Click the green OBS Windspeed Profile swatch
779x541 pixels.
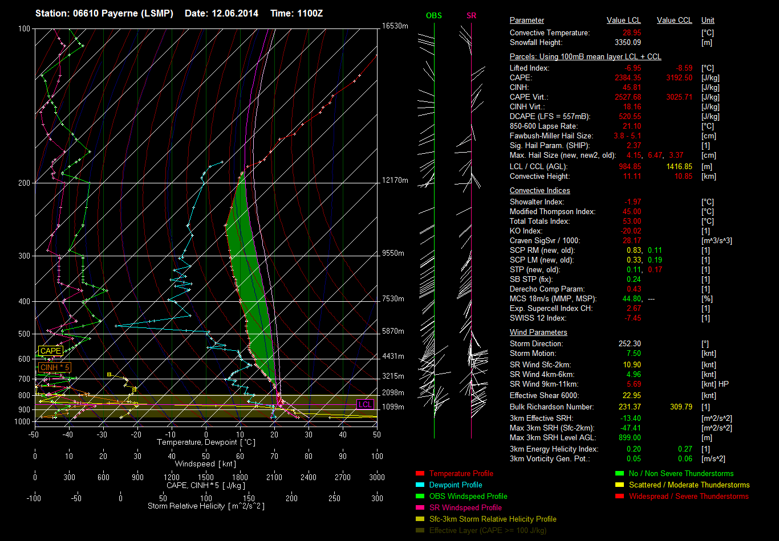pyautogui.click(x=420, y=497)
